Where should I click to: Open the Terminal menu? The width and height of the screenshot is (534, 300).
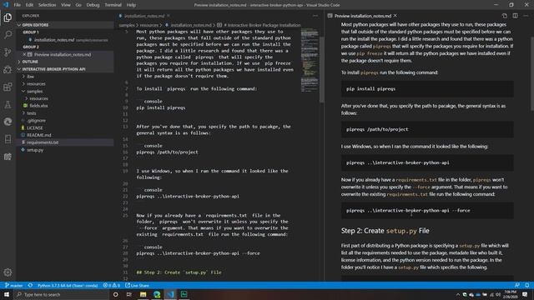(113, 5)
